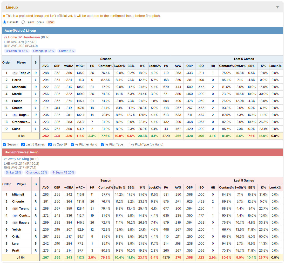Click the 5th badge beside Boga...
The image size is (285, 264).
tap(15, 115)
